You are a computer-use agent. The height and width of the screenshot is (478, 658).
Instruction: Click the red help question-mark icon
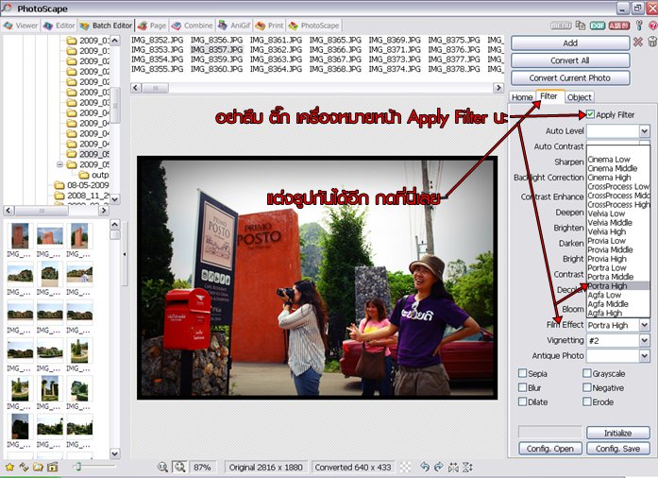click(653, 26)
